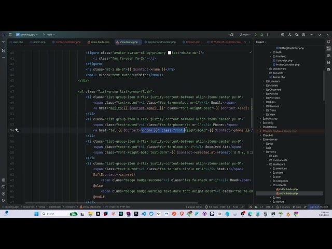Open Search Everywhere magnifier icon
Image resolution: width=332 pixels, height=249 pixels.
(x=297, y=35)
